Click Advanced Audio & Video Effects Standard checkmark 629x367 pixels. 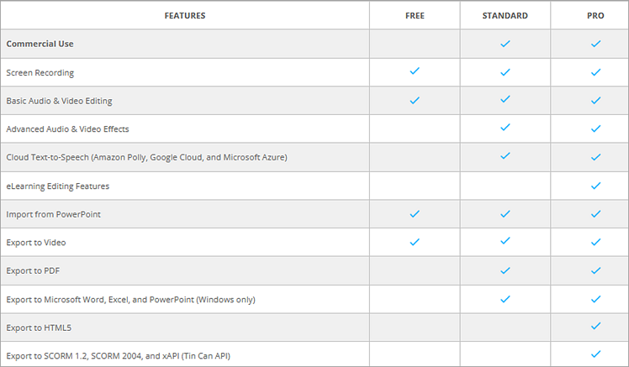tap(505, 128)
